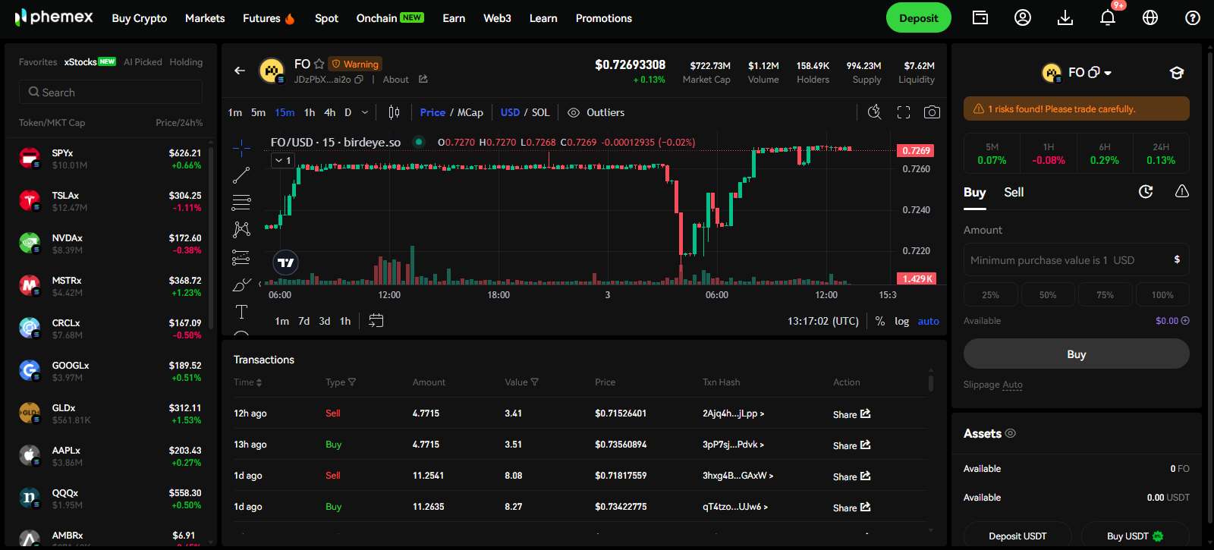Open the Onchain menu
The image size is (1214, 550).
(x=390, y=18)
